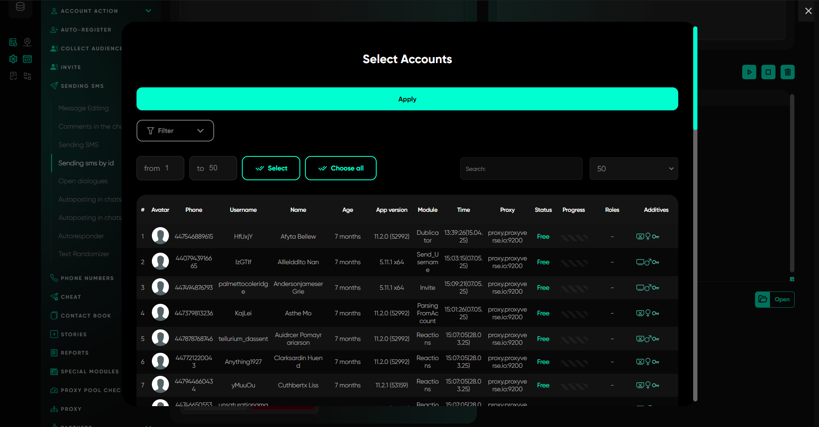The width and height of the screenshot is (819, 427).
Task: Open the page size dropdown showing 50
Action: coord(633,169)
